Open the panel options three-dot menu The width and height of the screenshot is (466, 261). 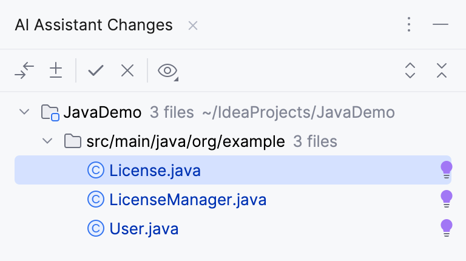[409, 25]
